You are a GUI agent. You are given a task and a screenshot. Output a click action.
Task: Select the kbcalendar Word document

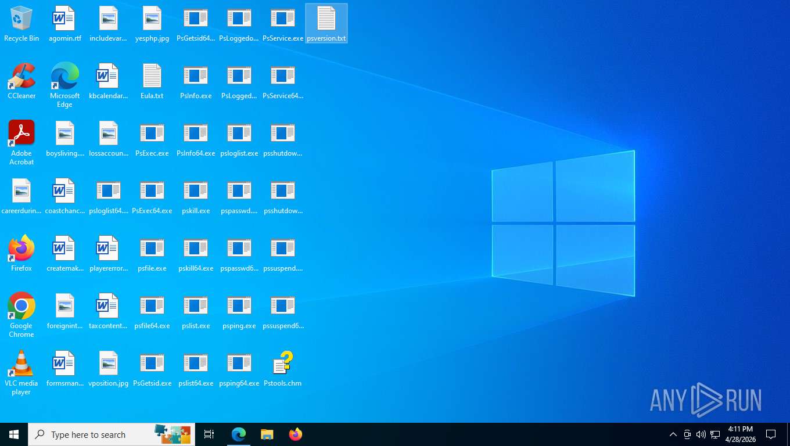click(108, 81)
